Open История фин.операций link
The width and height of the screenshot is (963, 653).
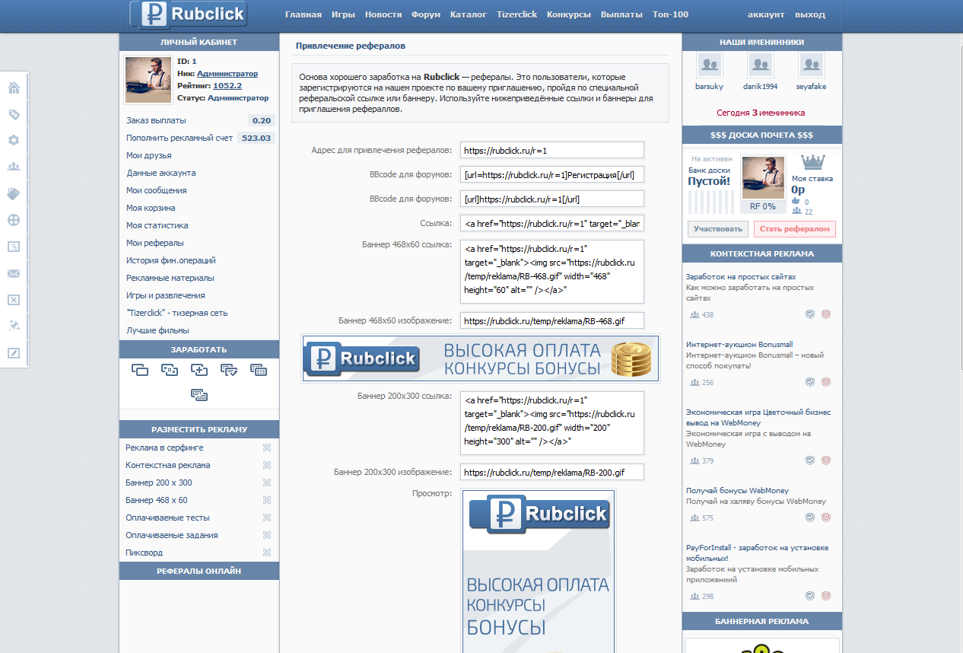[171, 260]
